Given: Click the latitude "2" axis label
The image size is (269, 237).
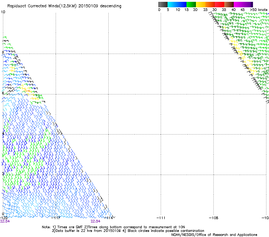Looking at the screenshot, I should (3, 174).
